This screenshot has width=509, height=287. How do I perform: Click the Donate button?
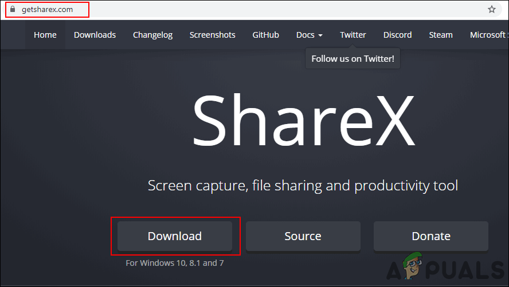(x=431, y=236)
